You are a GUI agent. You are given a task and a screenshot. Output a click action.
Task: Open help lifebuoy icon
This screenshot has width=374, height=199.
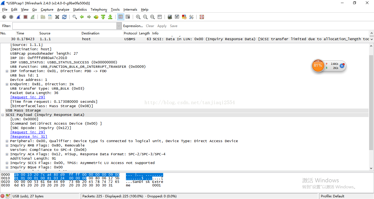point(202,17)
